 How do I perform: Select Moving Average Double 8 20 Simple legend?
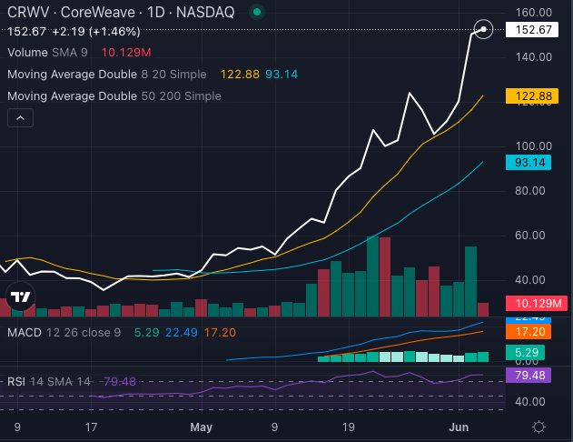(107, 75)
